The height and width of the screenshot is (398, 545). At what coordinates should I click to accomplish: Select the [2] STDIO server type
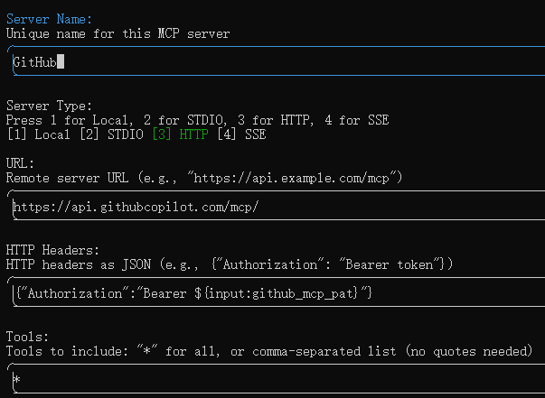[x=111, y=134]
